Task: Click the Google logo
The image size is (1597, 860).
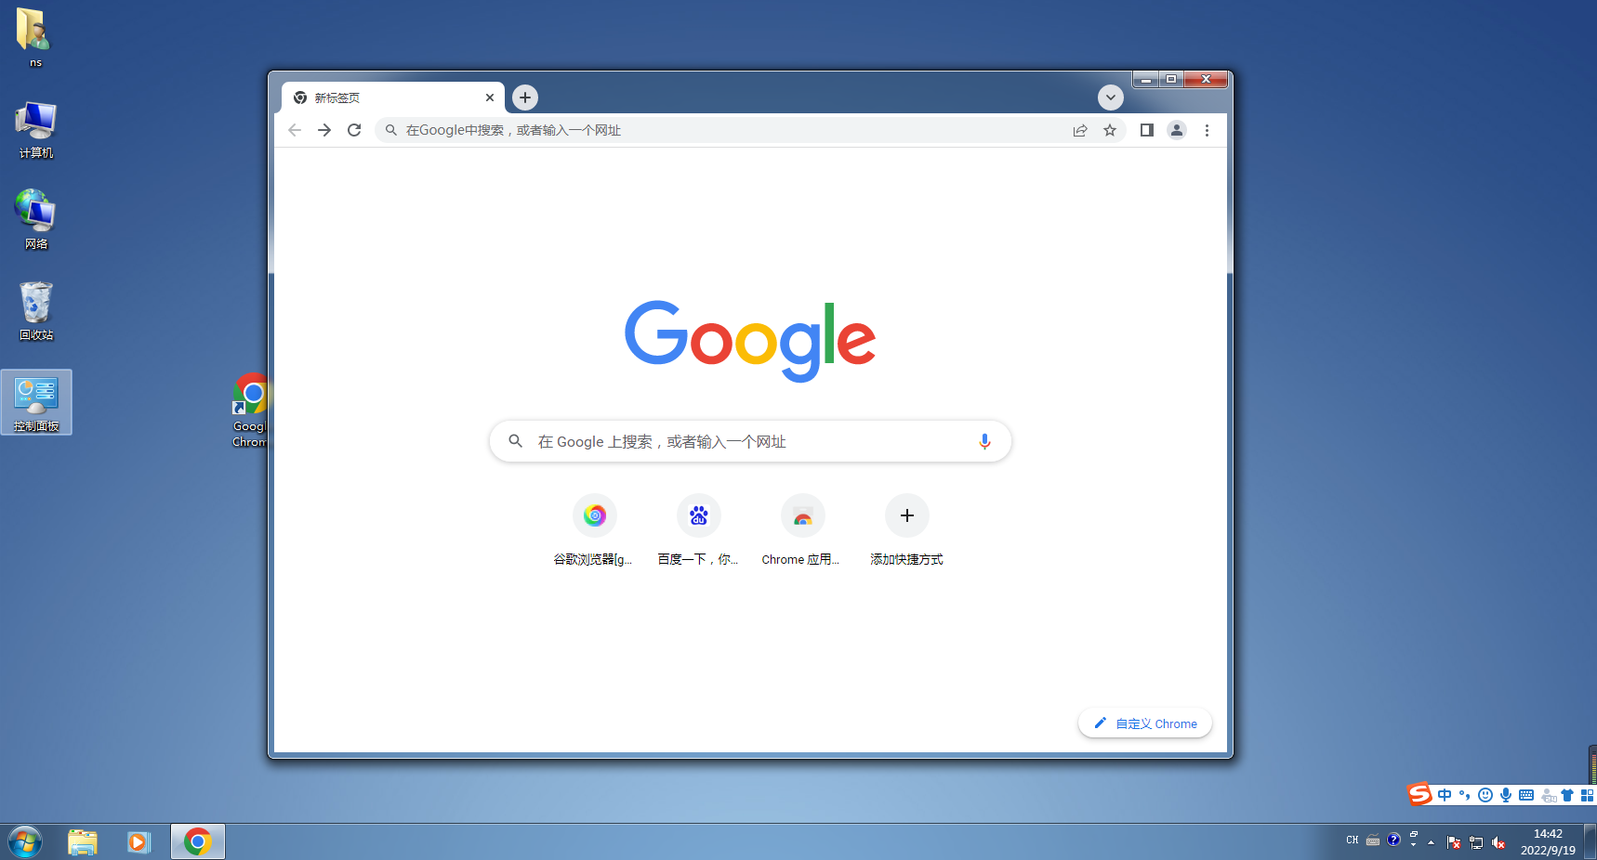Action: [750, 340]
